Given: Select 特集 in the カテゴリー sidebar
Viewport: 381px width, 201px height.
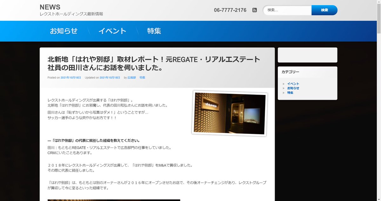Looking at the screenshot, I should click(x=290, y=93).
